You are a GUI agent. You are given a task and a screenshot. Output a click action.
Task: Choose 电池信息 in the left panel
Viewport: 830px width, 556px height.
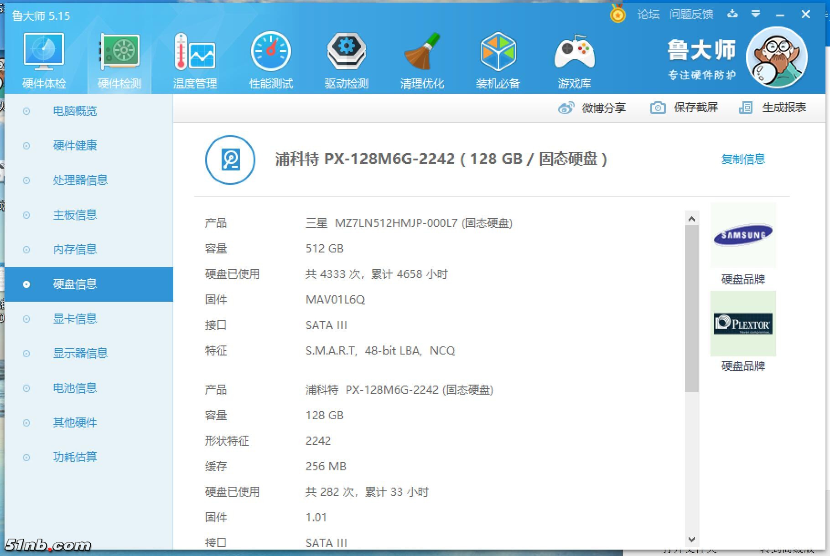coord(75,388)
